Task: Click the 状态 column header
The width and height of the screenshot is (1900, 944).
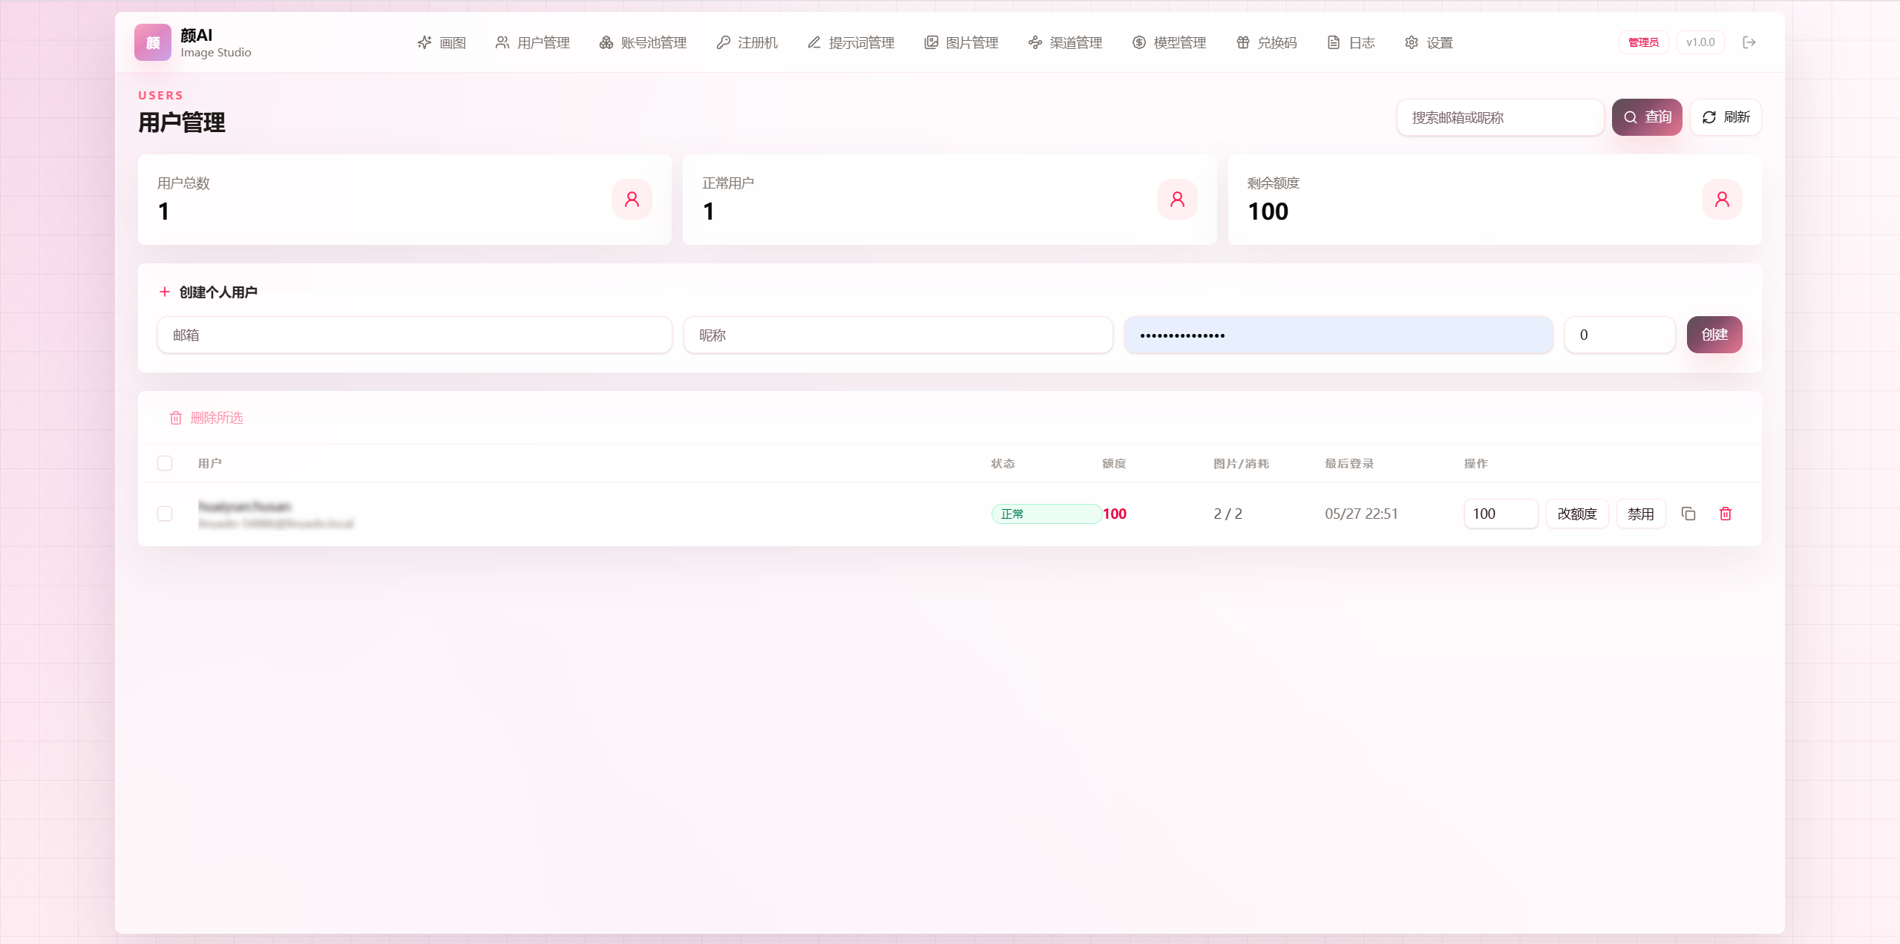Action: tap(1003, 463)
